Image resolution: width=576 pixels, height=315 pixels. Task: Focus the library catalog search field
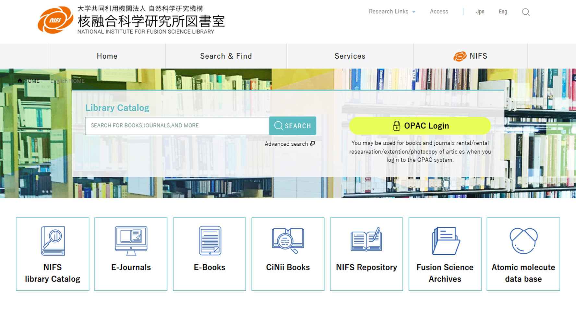point(177,126)
